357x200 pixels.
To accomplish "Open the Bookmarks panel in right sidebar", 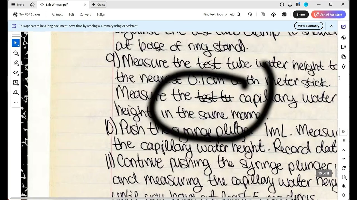I will tap(344, 47).
